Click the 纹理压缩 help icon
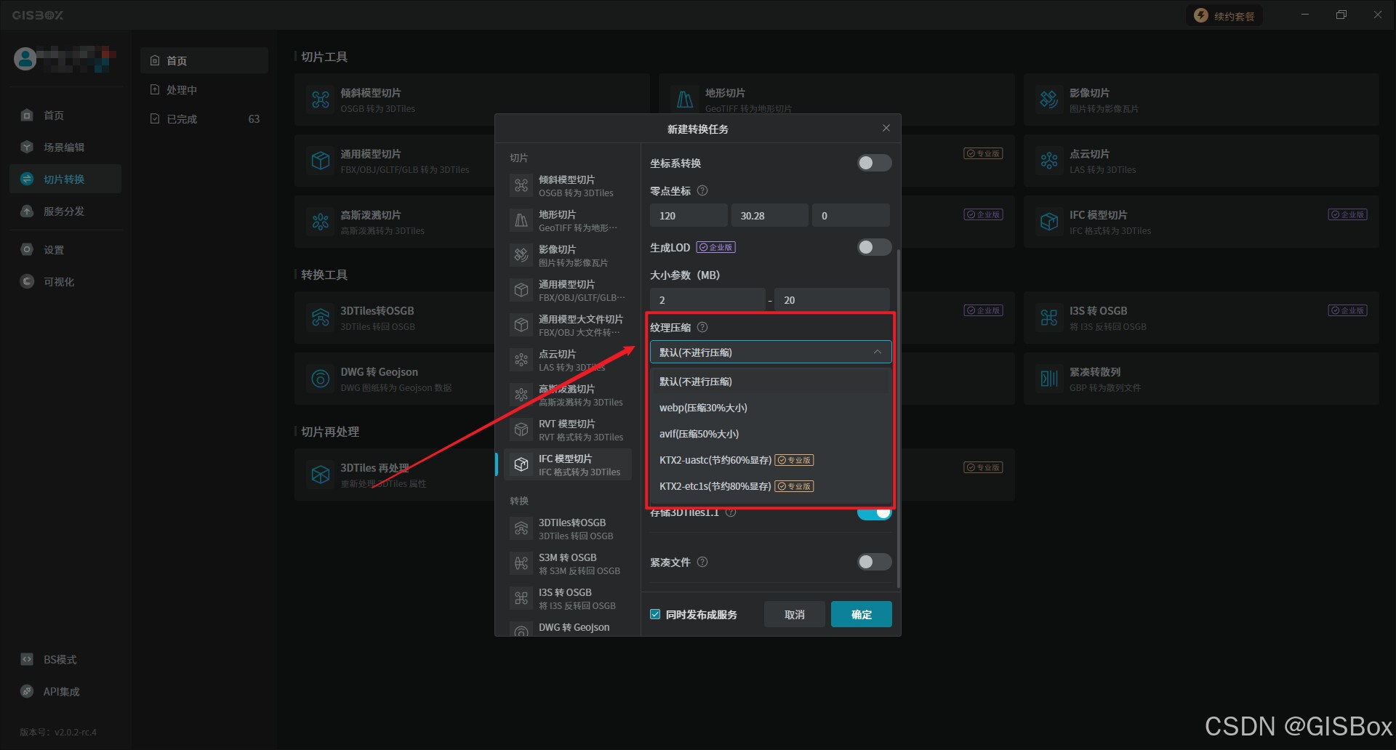The image size is (1396, 750). click(702, 328)
